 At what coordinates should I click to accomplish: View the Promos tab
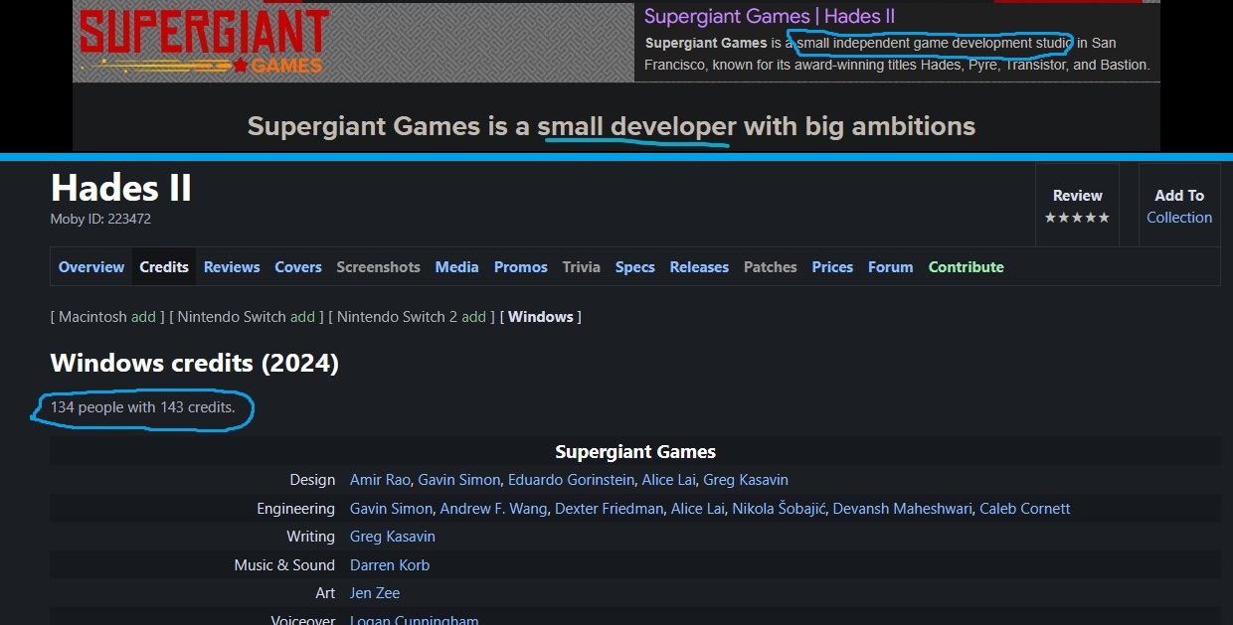(x=521, y=267)
